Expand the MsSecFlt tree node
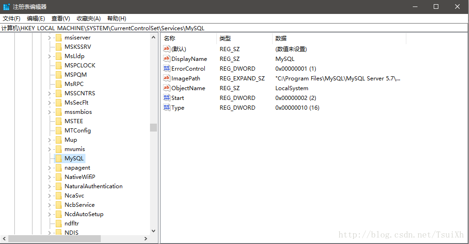The width and height of the screenshot is (469, 244). pyautogui.click(x=49, y=103)
